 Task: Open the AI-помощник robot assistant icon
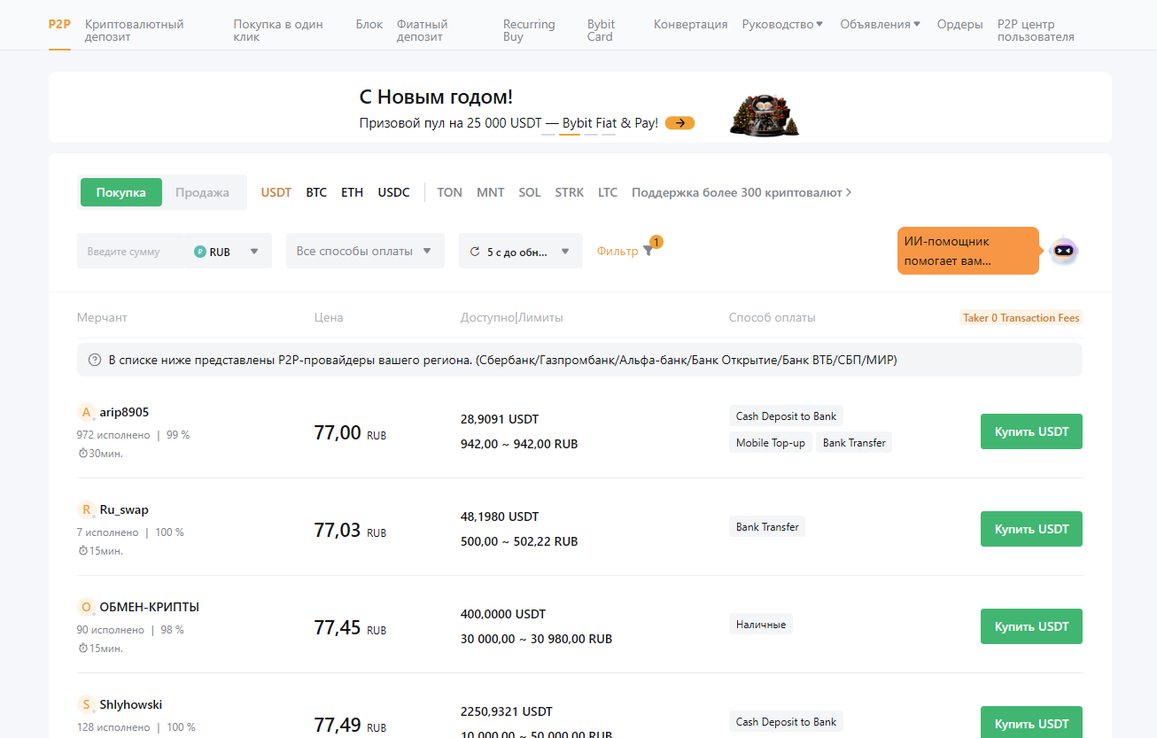point(1063,251)
